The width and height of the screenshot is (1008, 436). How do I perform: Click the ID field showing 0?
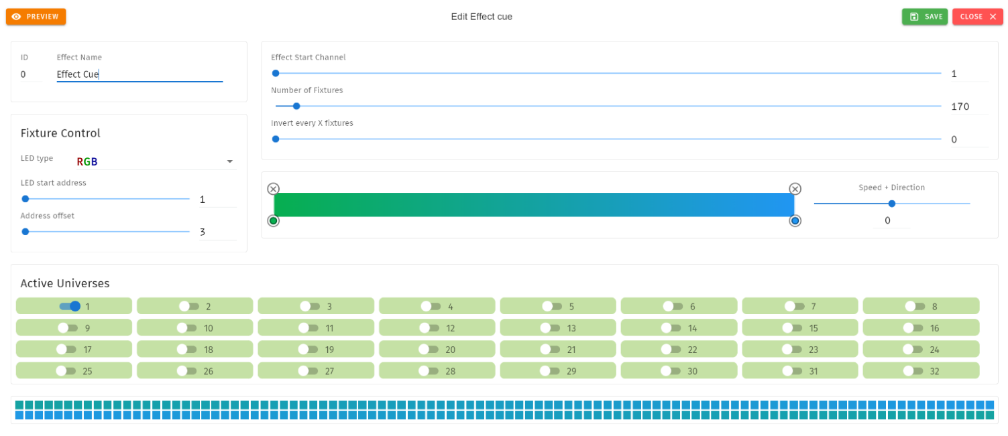[31, 74]
